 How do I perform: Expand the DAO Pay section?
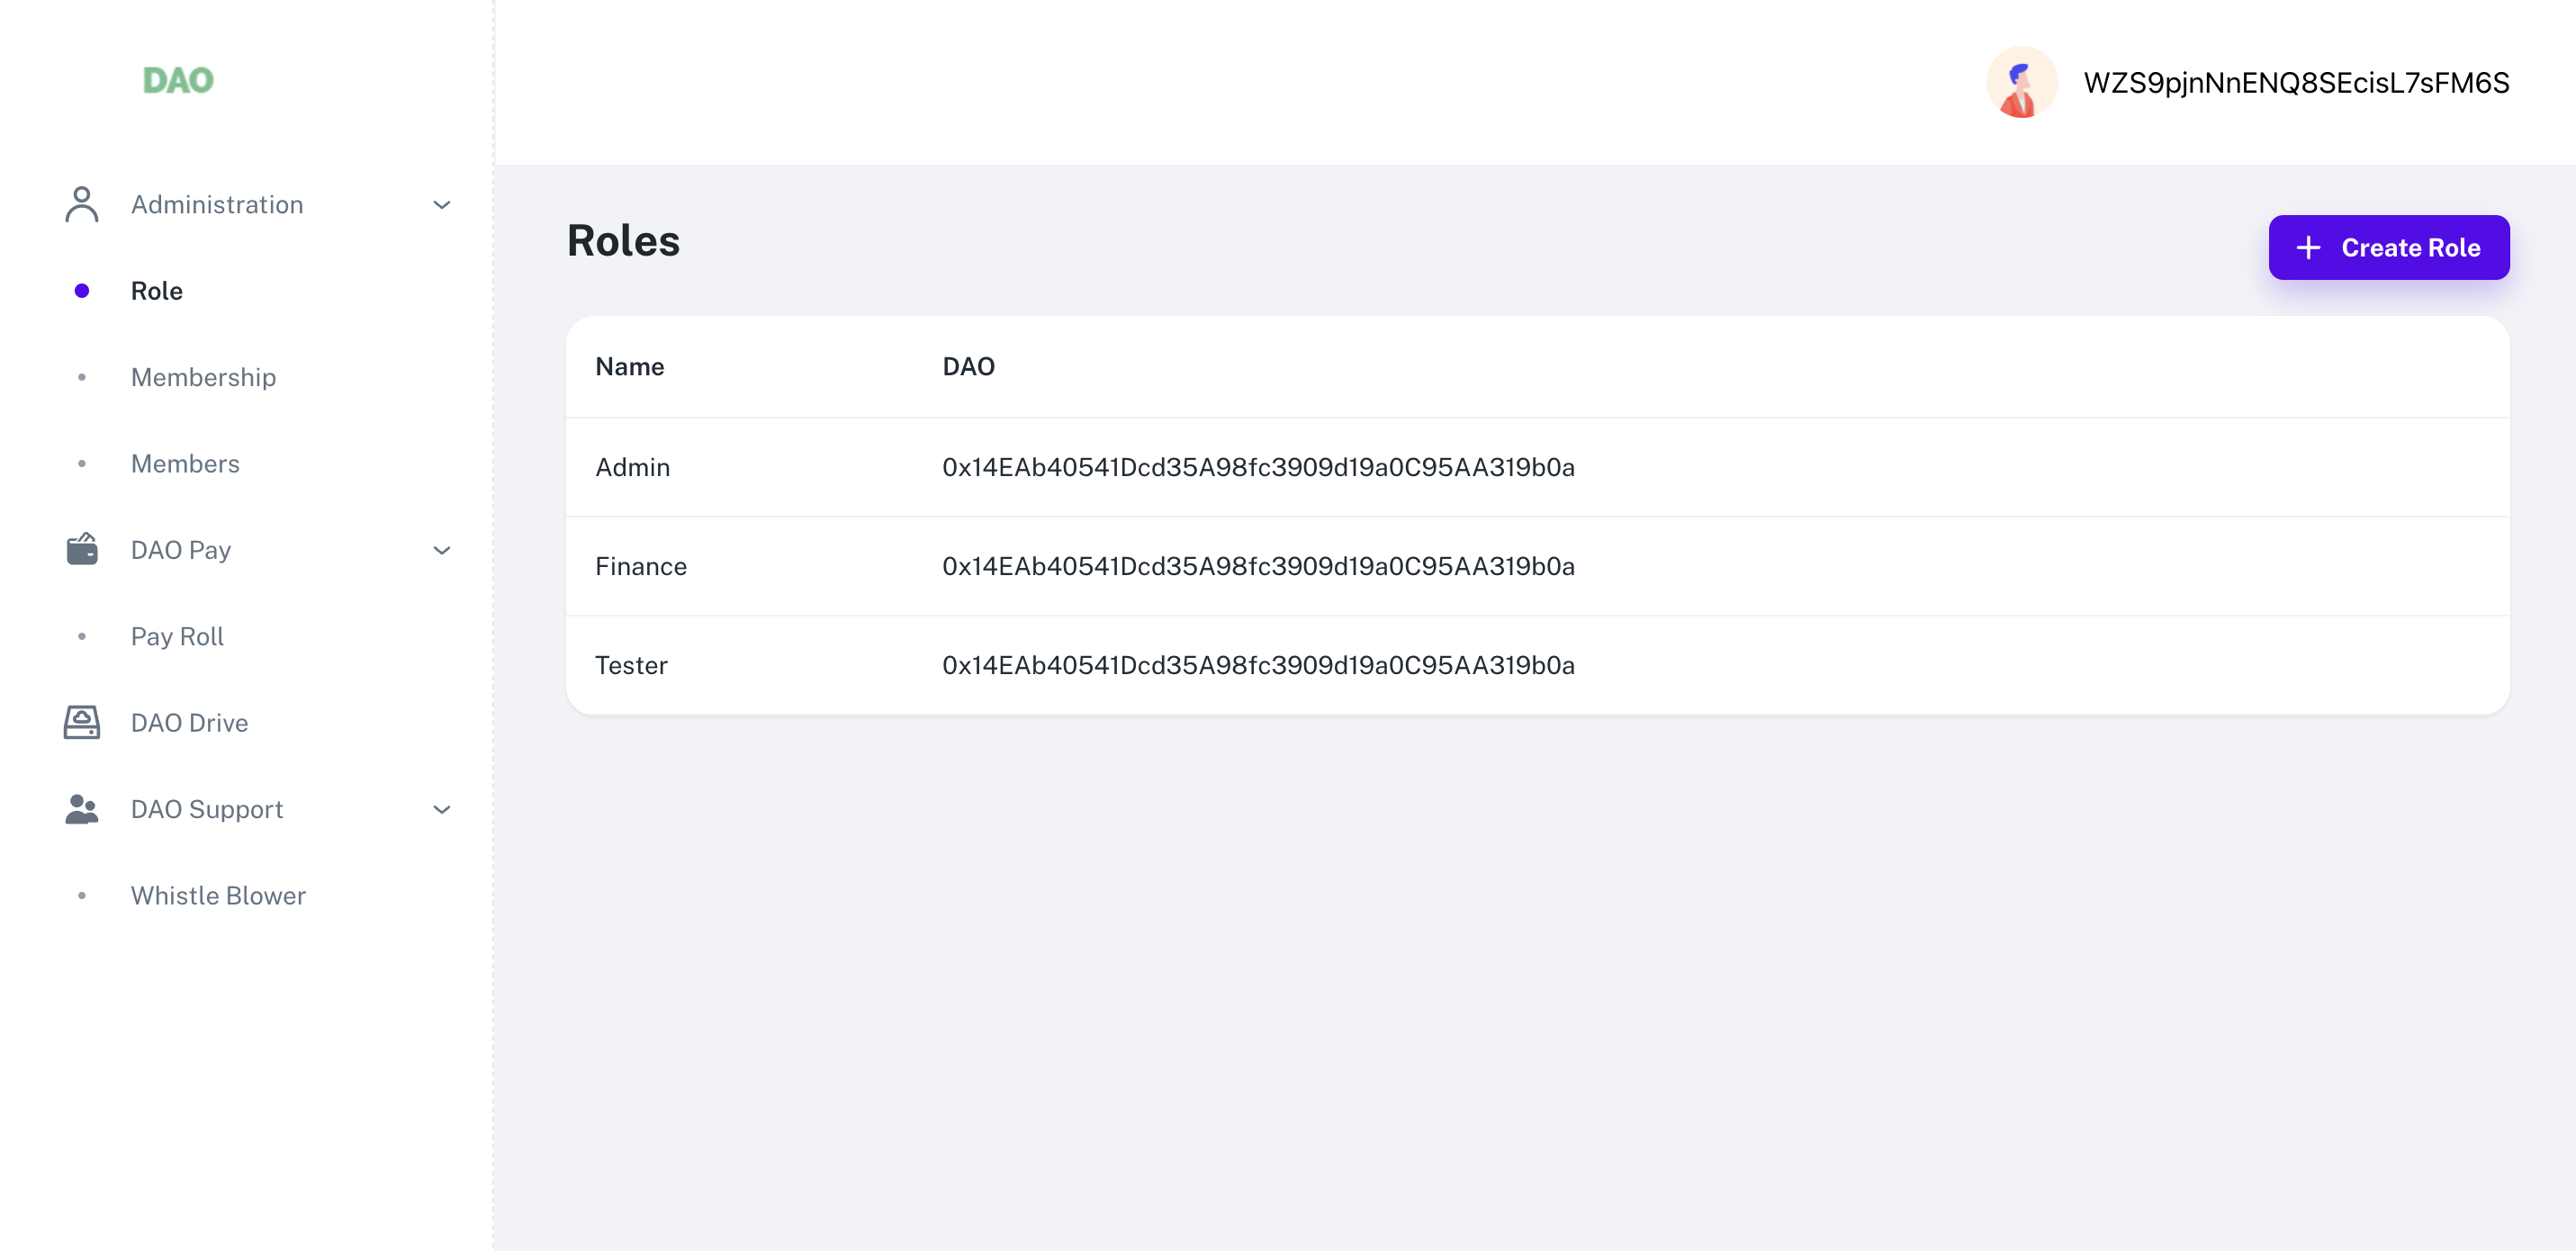click(x=441, y=550)
